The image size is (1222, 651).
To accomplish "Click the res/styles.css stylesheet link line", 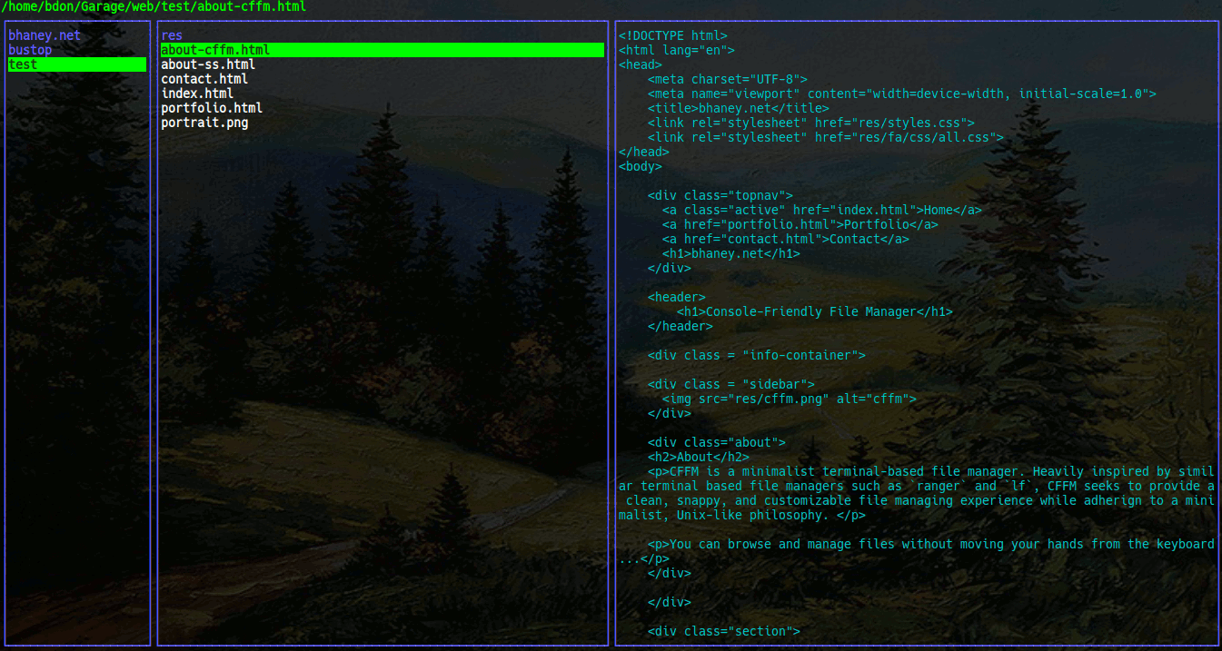I will tap(810, 123).
